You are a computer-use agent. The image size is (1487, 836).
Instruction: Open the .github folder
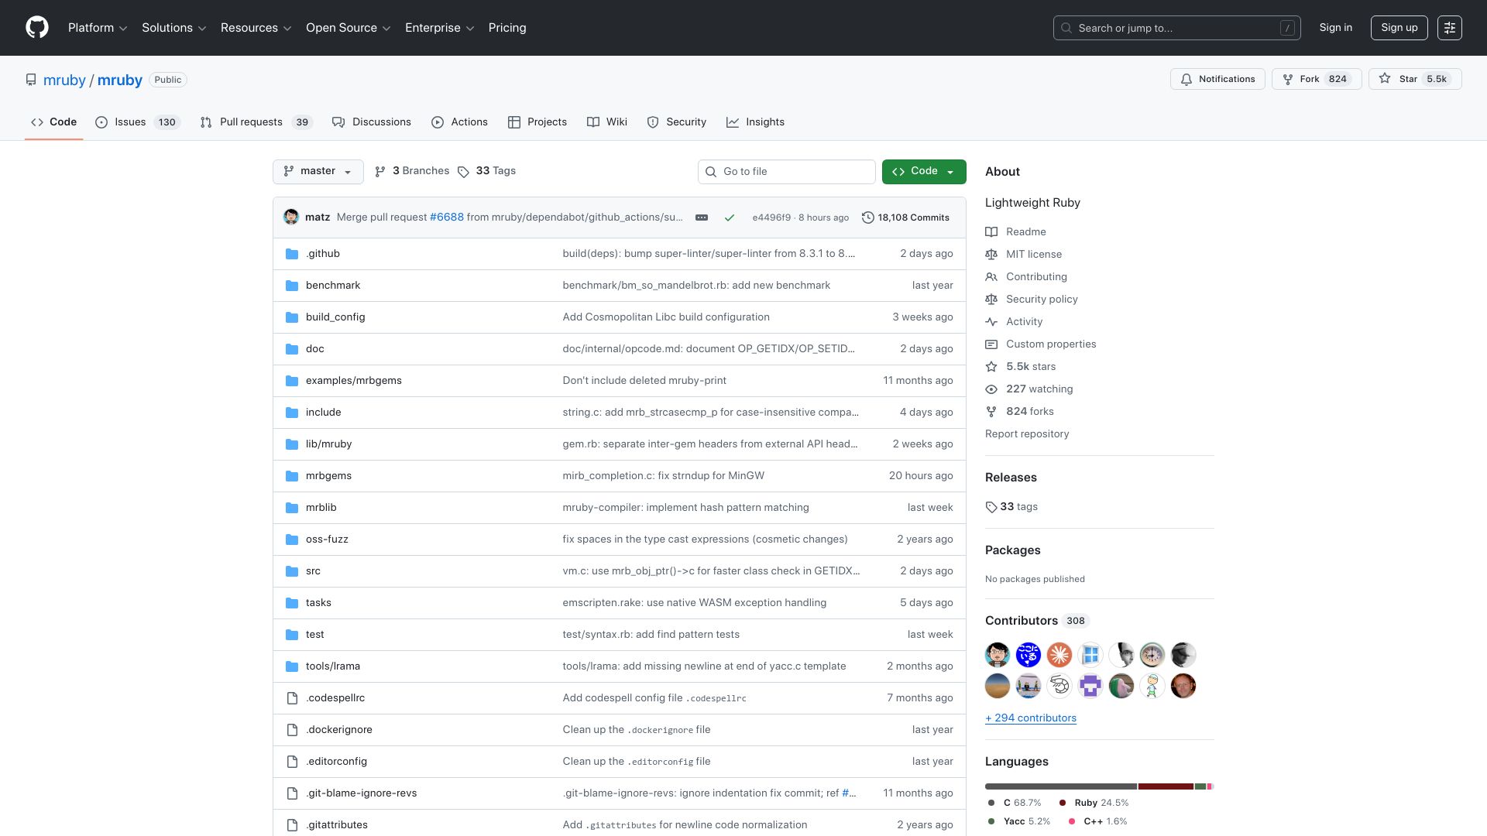(x=322, y=254)
